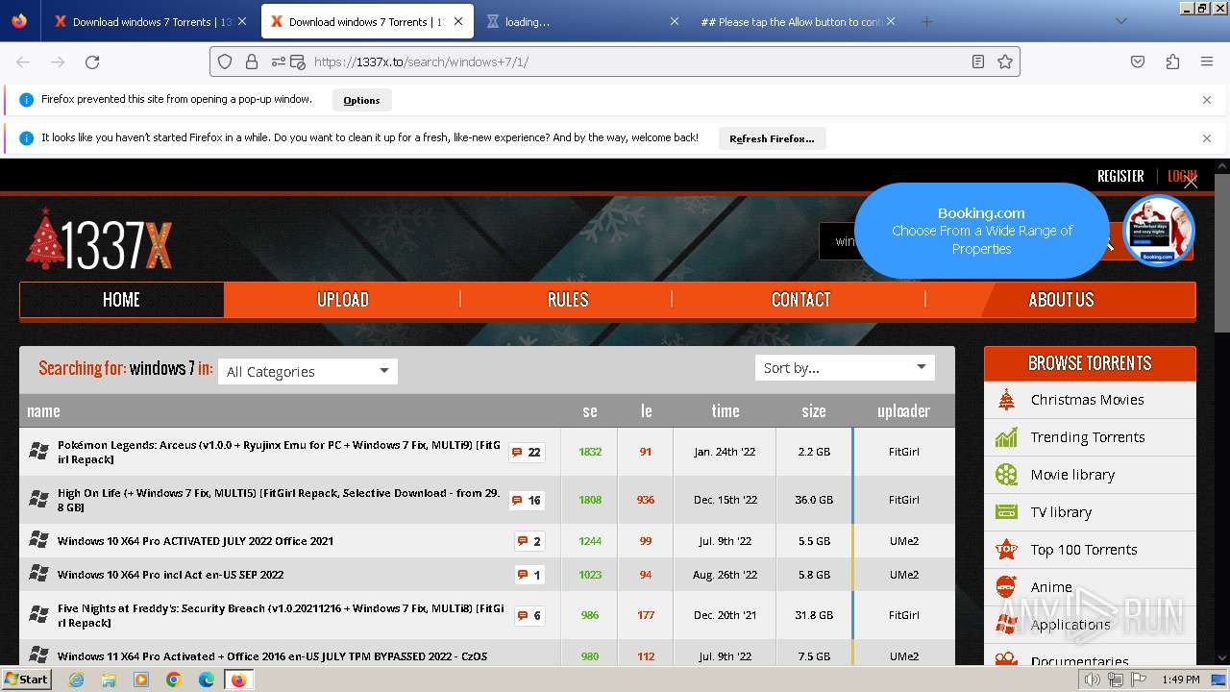Click FitGirl uploader in the Pokémon row
The image size is (1230, 692).
tap(903, 452)
